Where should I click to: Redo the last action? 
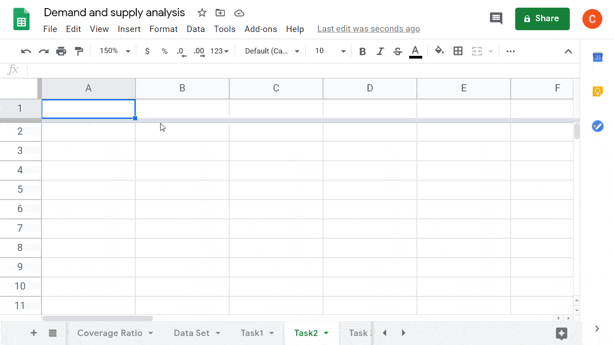point(44,51)
